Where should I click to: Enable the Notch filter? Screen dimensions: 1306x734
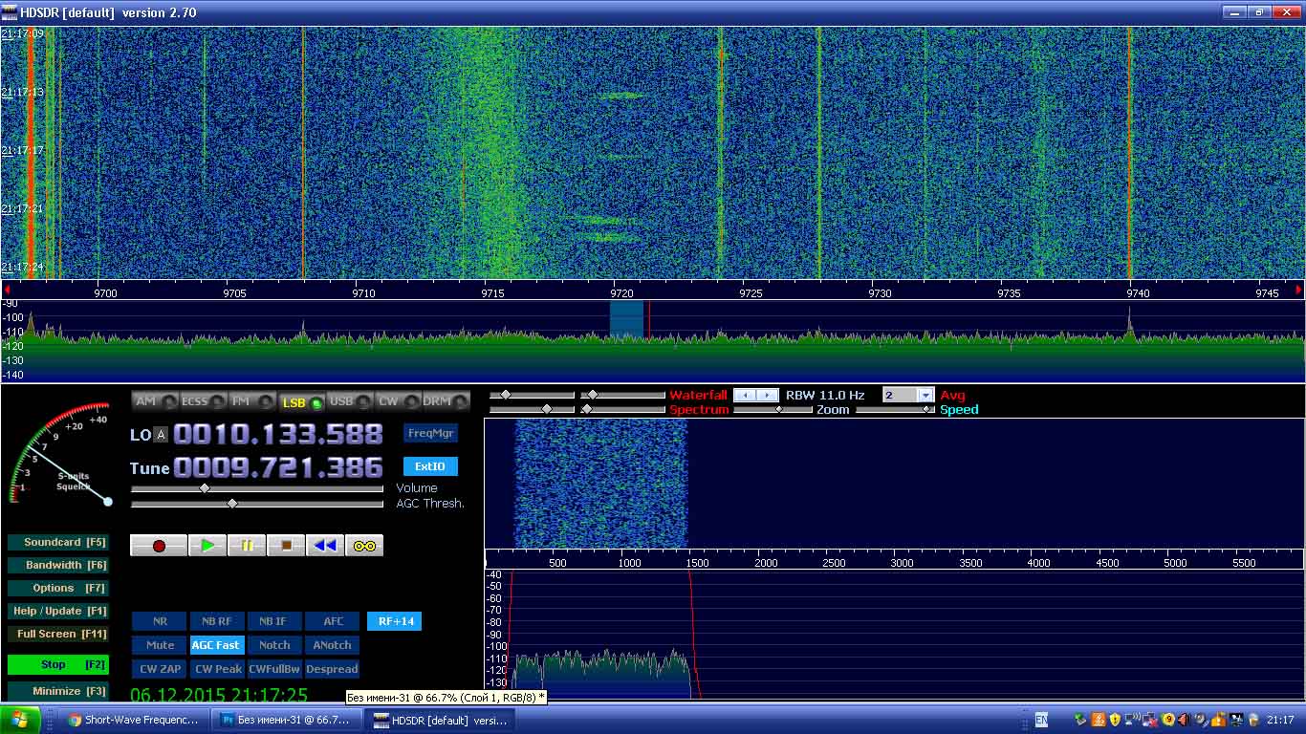(x=274, y=645)
